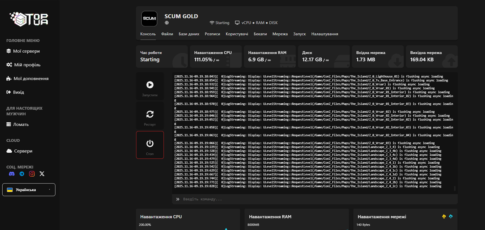Open the Бекапи tab
Viewport: 485px width, 230px height.
tap(260, 34)
